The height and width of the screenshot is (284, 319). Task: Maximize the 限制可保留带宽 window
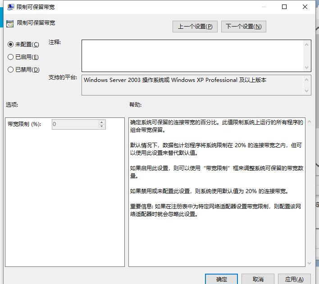284,7
